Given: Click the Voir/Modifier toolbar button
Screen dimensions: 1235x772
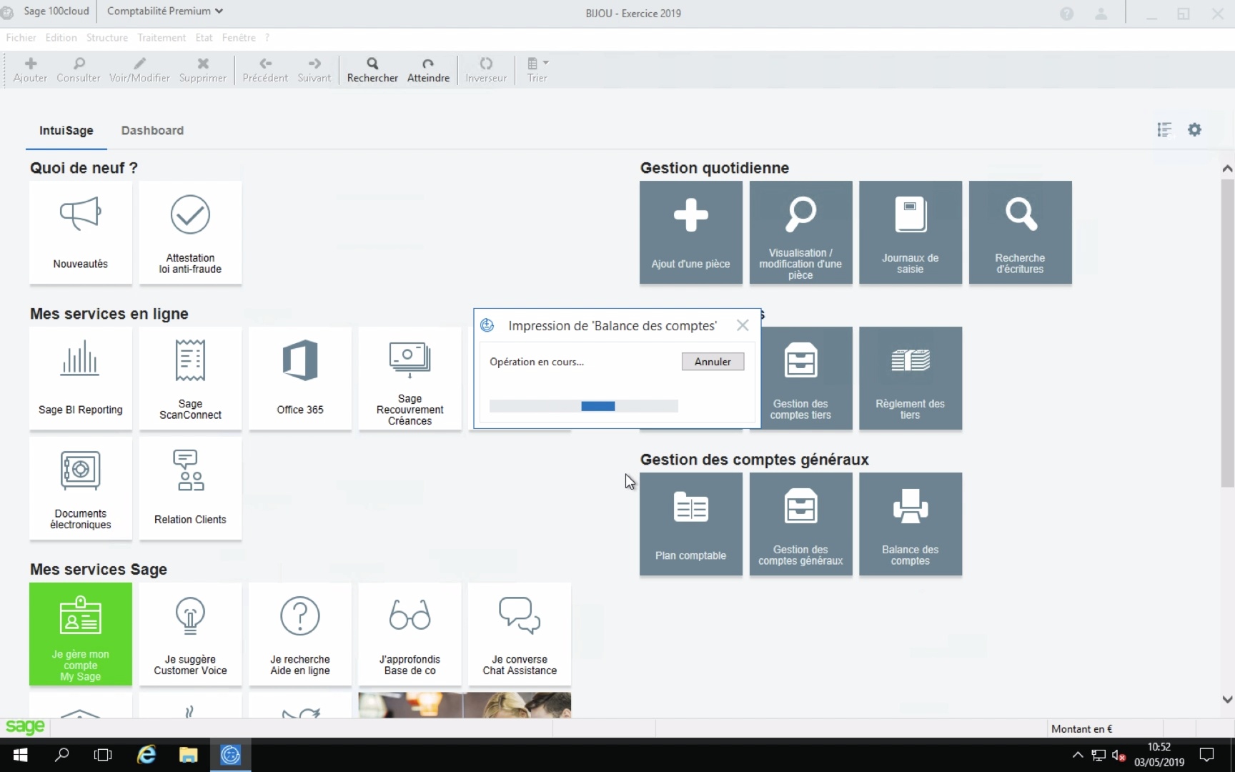Looking at the screenshot, I should [139, 70].
